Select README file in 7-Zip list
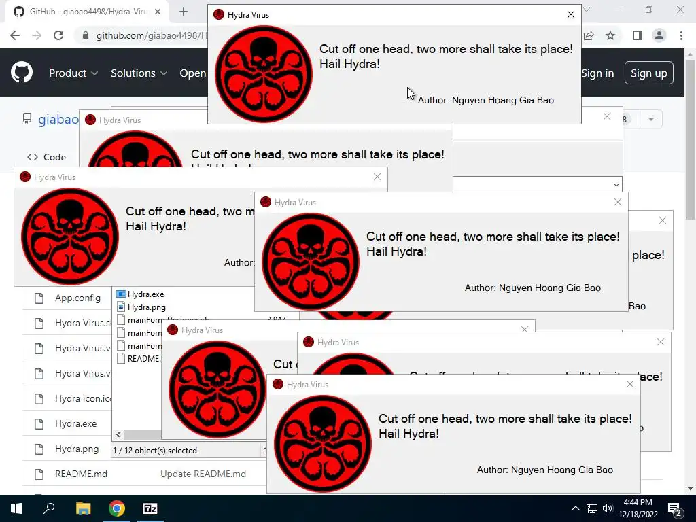Image resolution: width=696 pixels, height=522 pixels. 139,359
